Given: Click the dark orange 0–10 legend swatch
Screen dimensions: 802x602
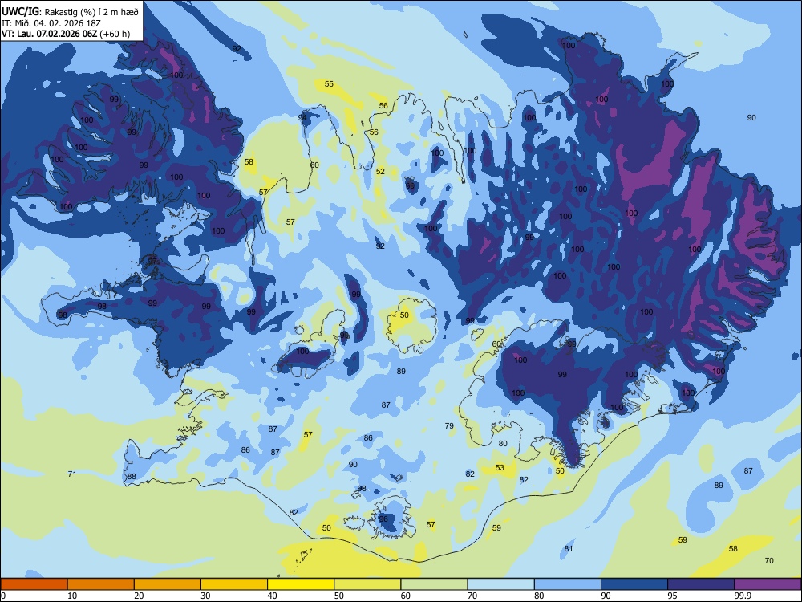Looking at the screenshot, I should (34, 584).
